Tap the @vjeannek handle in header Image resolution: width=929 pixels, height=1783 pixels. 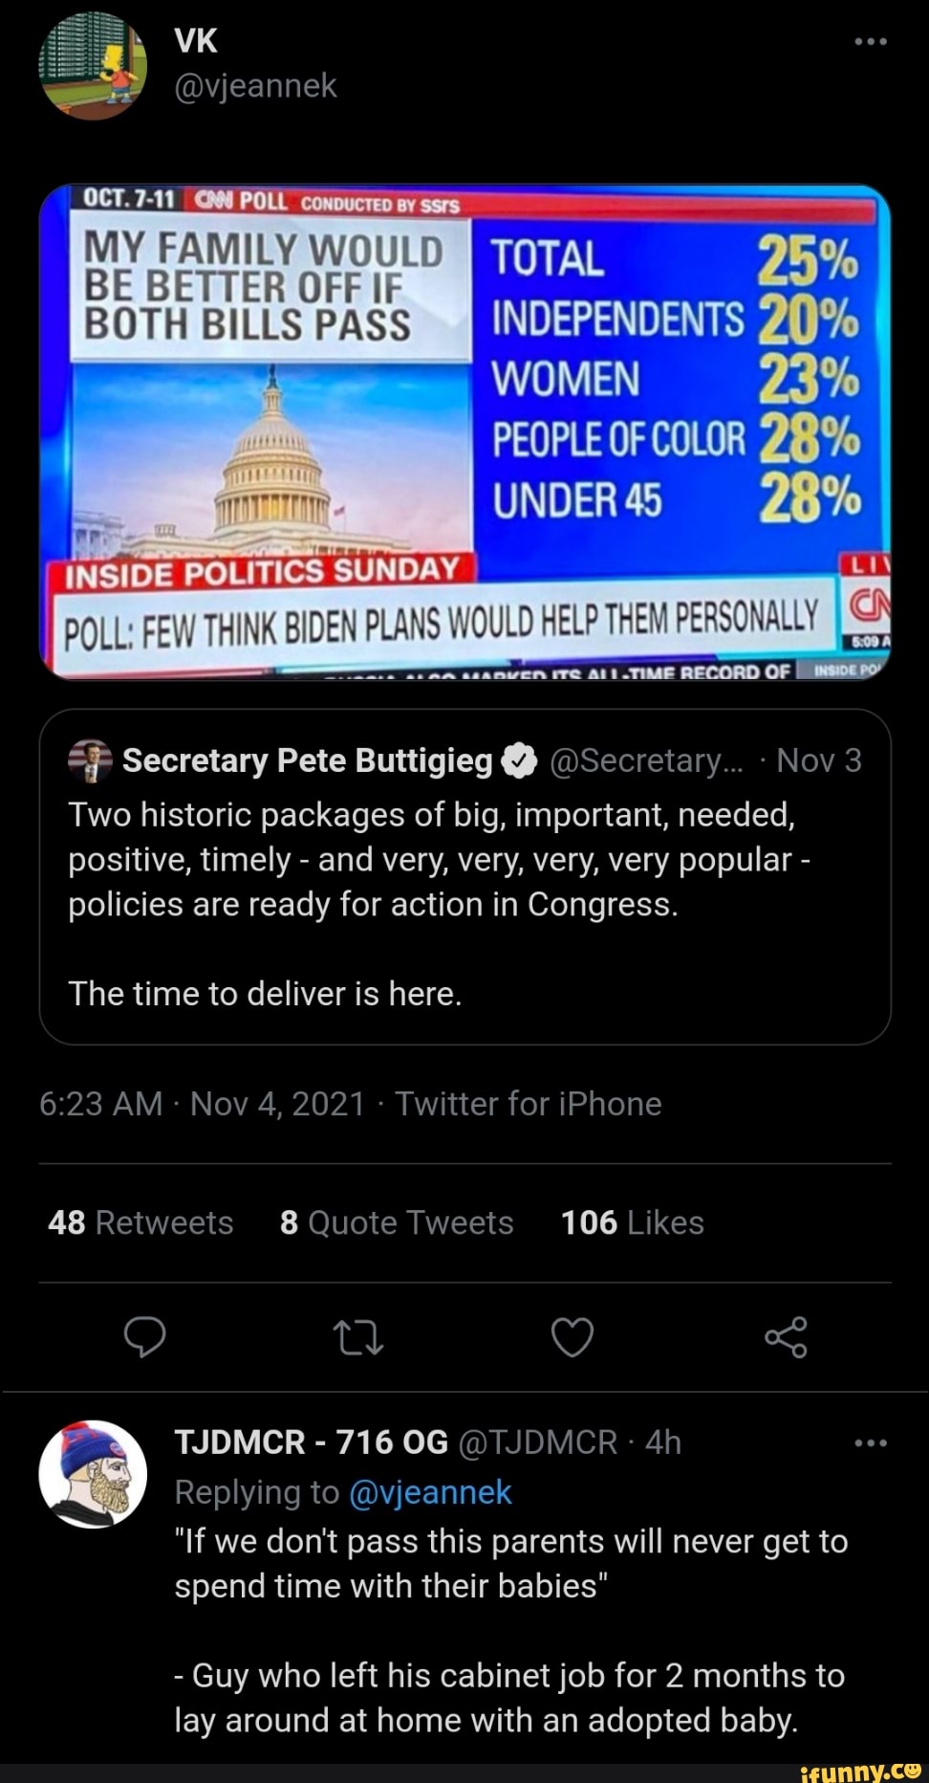click(255, 86)
